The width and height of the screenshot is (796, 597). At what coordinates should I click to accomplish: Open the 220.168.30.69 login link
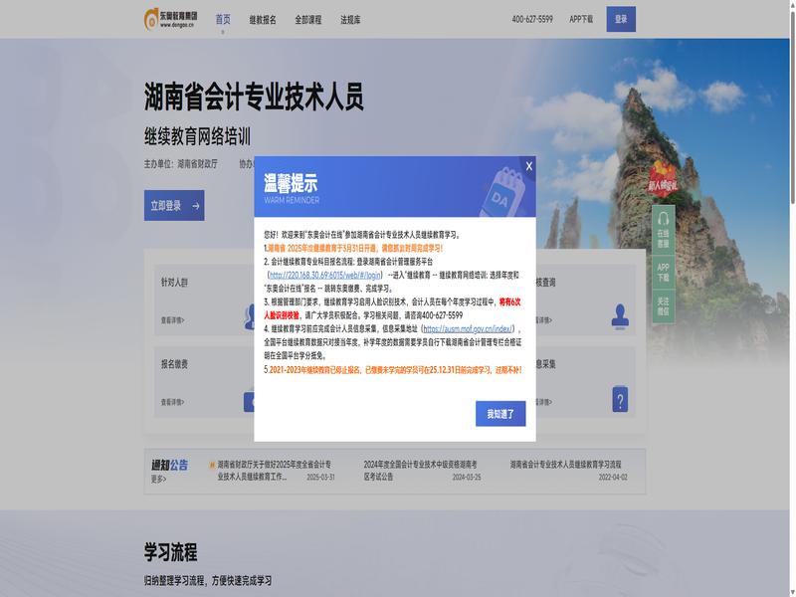coord(325,274)
